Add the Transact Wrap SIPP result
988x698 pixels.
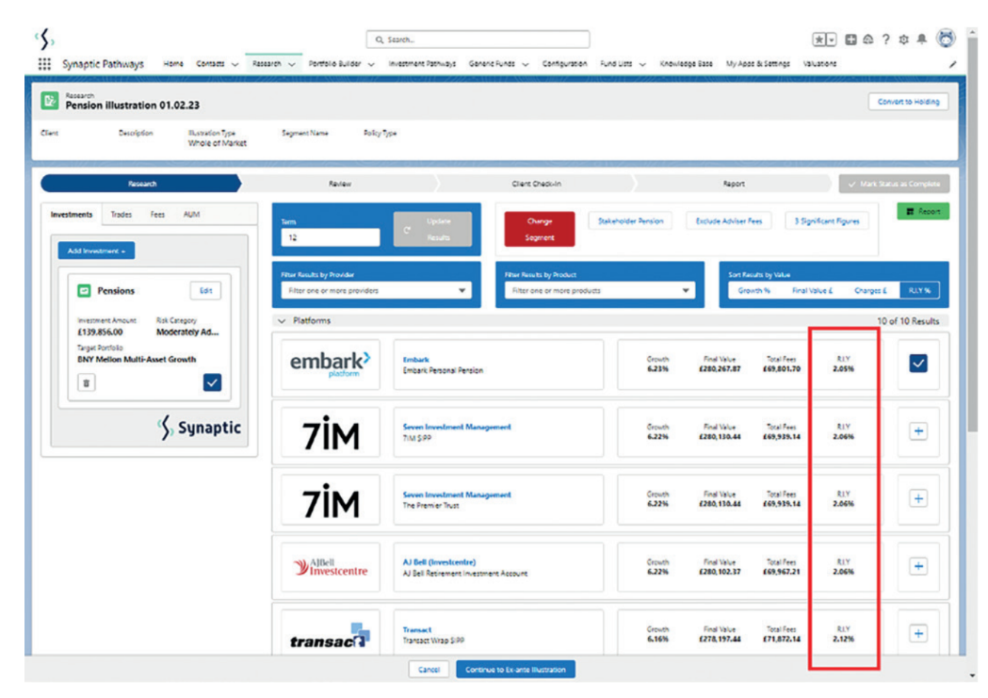(918, 634)
